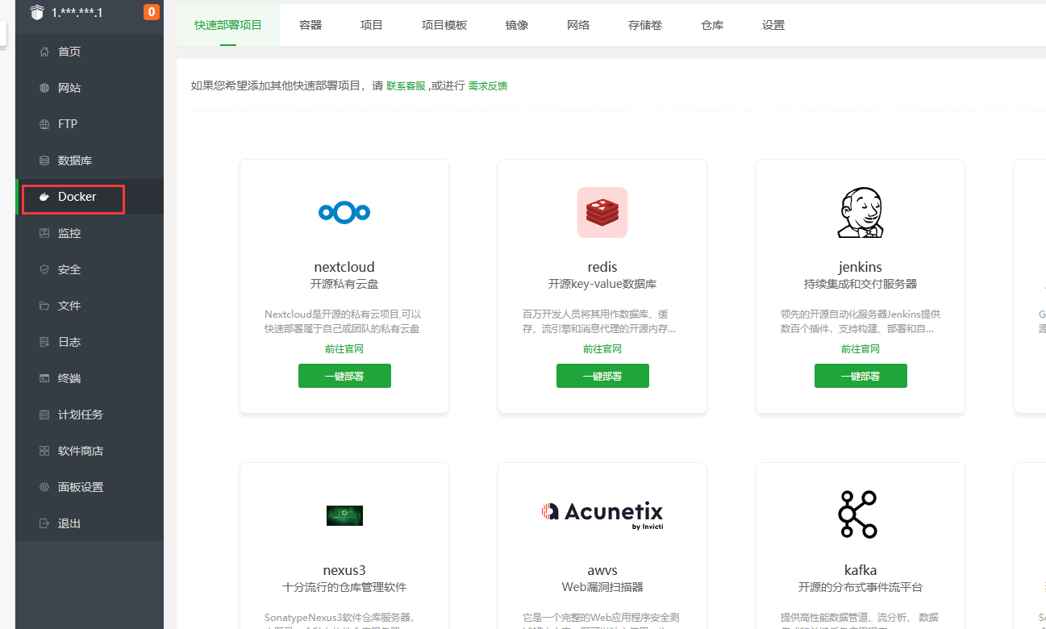Image resolution: width=1046 pixels, height=629 pixels.
Task: Click the nextcloud card title
Action: click(x=344, y=267)
